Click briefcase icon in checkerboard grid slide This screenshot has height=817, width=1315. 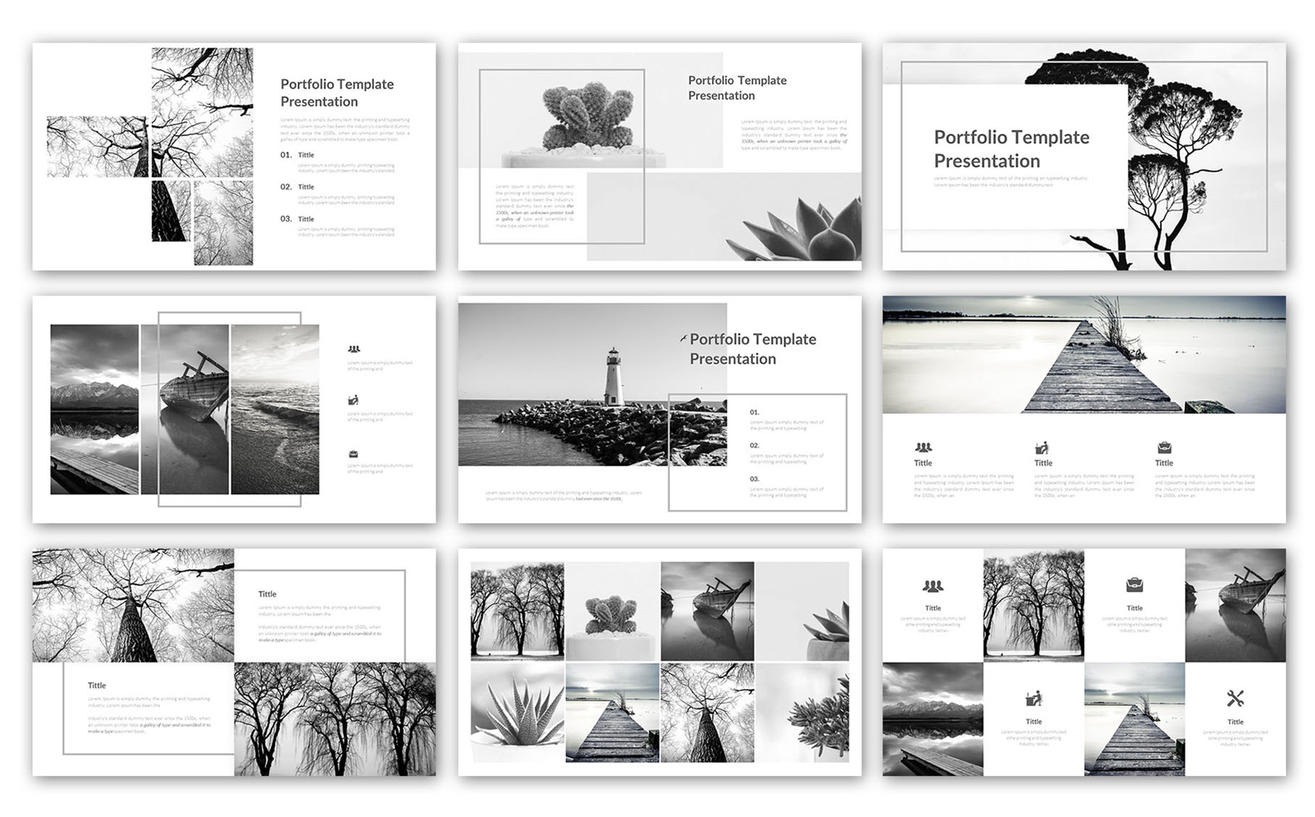pos(1134,585)
